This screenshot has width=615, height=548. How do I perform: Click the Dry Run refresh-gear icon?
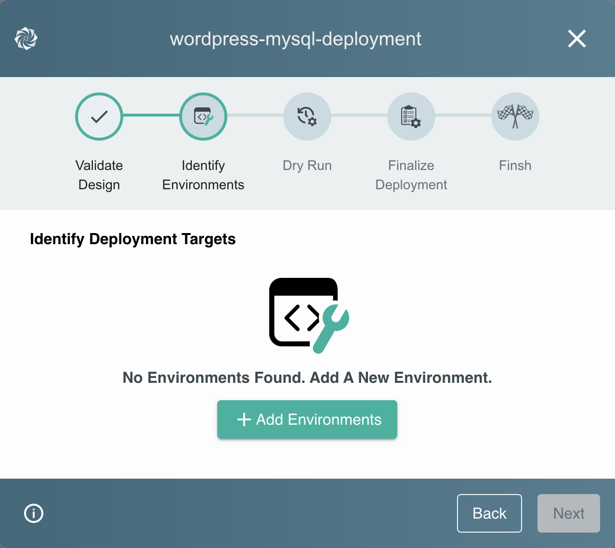click(307, 117)
